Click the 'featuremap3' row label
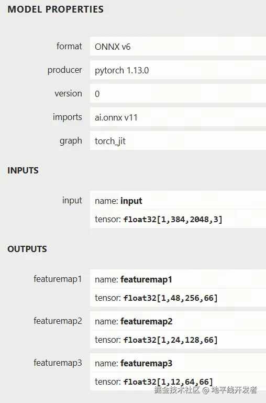 click(x=58, y=363)
